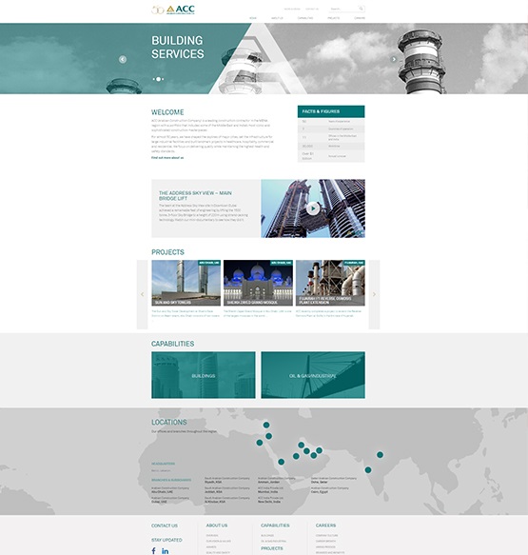Open the Company Culture link in the Careers footer
This screenshot has width=528, height=555.
point(326,536)
